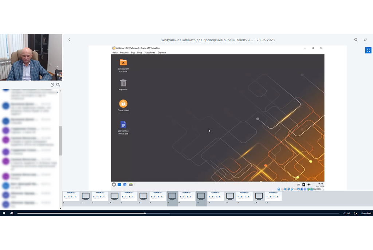Click the Alt Linux EDU VirtualBox title
Screen dimensions: 373x250
click(138, 48)
